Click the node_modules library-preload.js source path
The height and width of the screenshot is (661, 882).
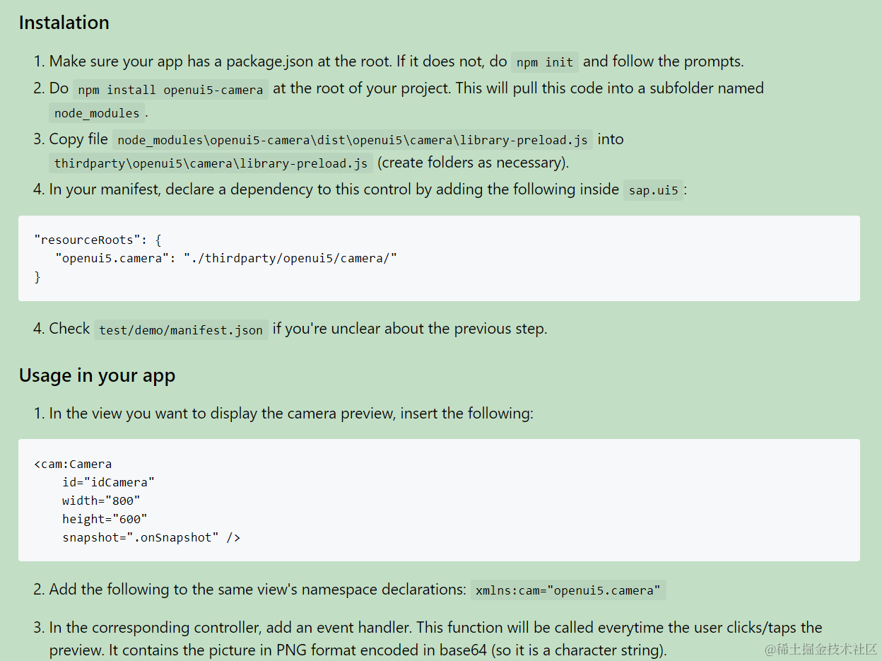pos(353,140)
